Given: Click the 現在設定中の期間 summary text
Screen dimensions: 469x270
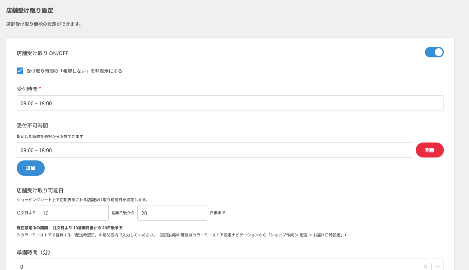Looking at the screenshot, I should (x=70, y=228).
